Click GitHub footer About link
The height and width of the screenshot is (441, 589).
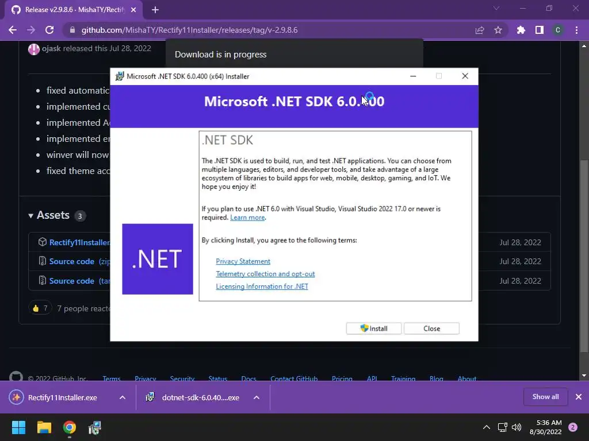(x=467, y=378)
